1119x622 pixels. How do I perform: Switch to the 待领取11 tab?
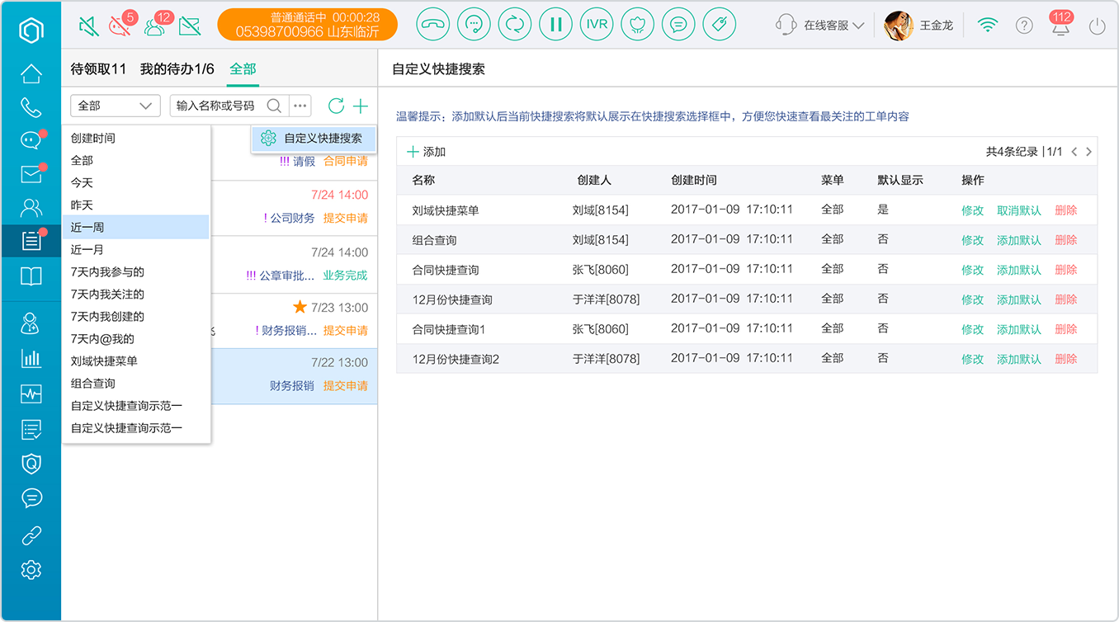tap(98, 69)
